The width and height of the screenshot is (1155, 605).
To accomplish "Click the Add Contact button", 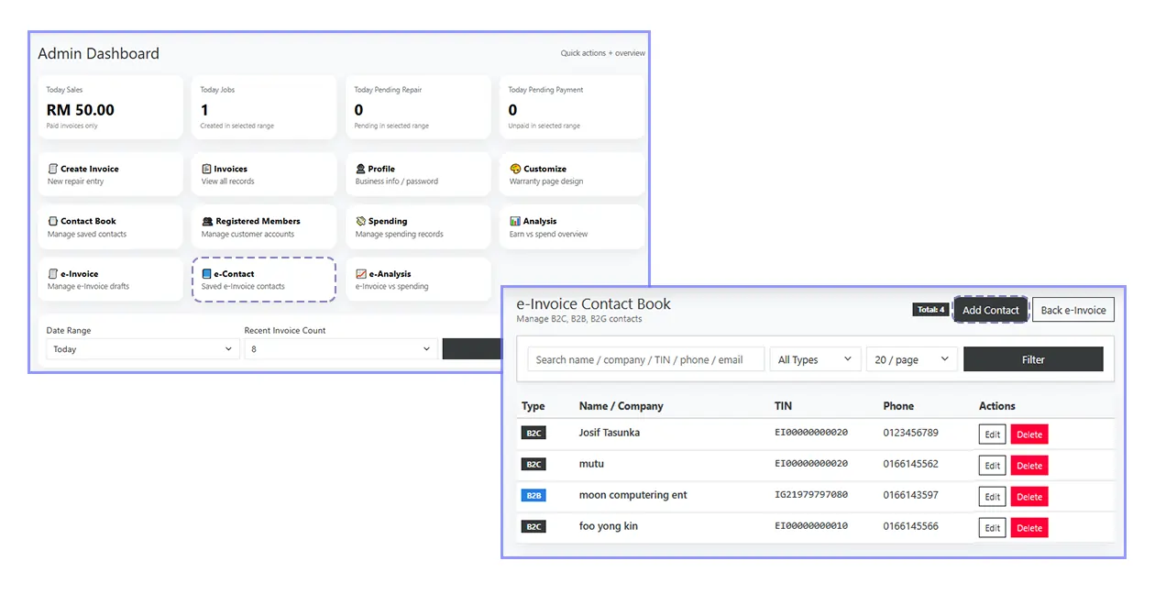I will tap(991, 310).
